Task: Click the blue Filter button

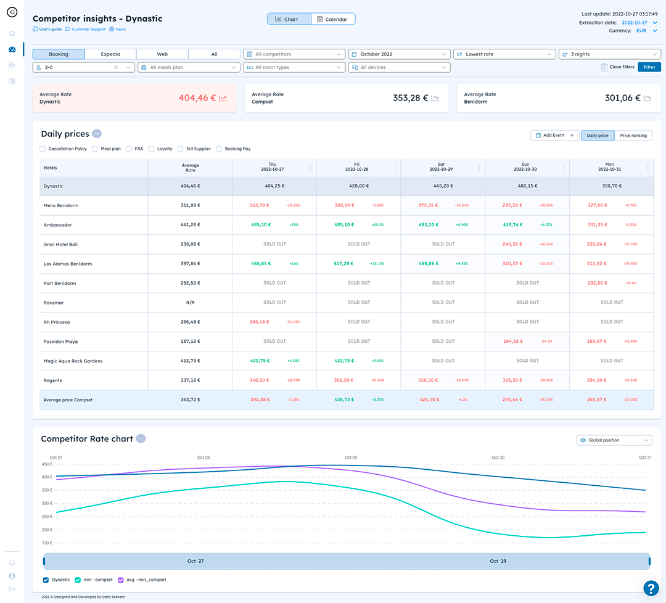Action: click(649, 67)
